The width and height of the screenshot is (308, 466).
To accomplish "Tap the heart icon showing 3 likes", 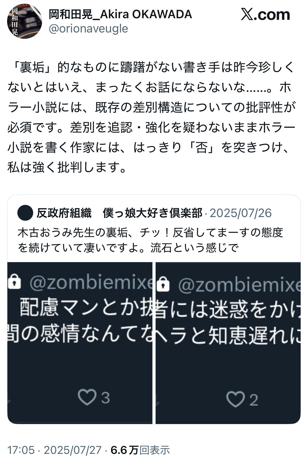I will 87,397.
